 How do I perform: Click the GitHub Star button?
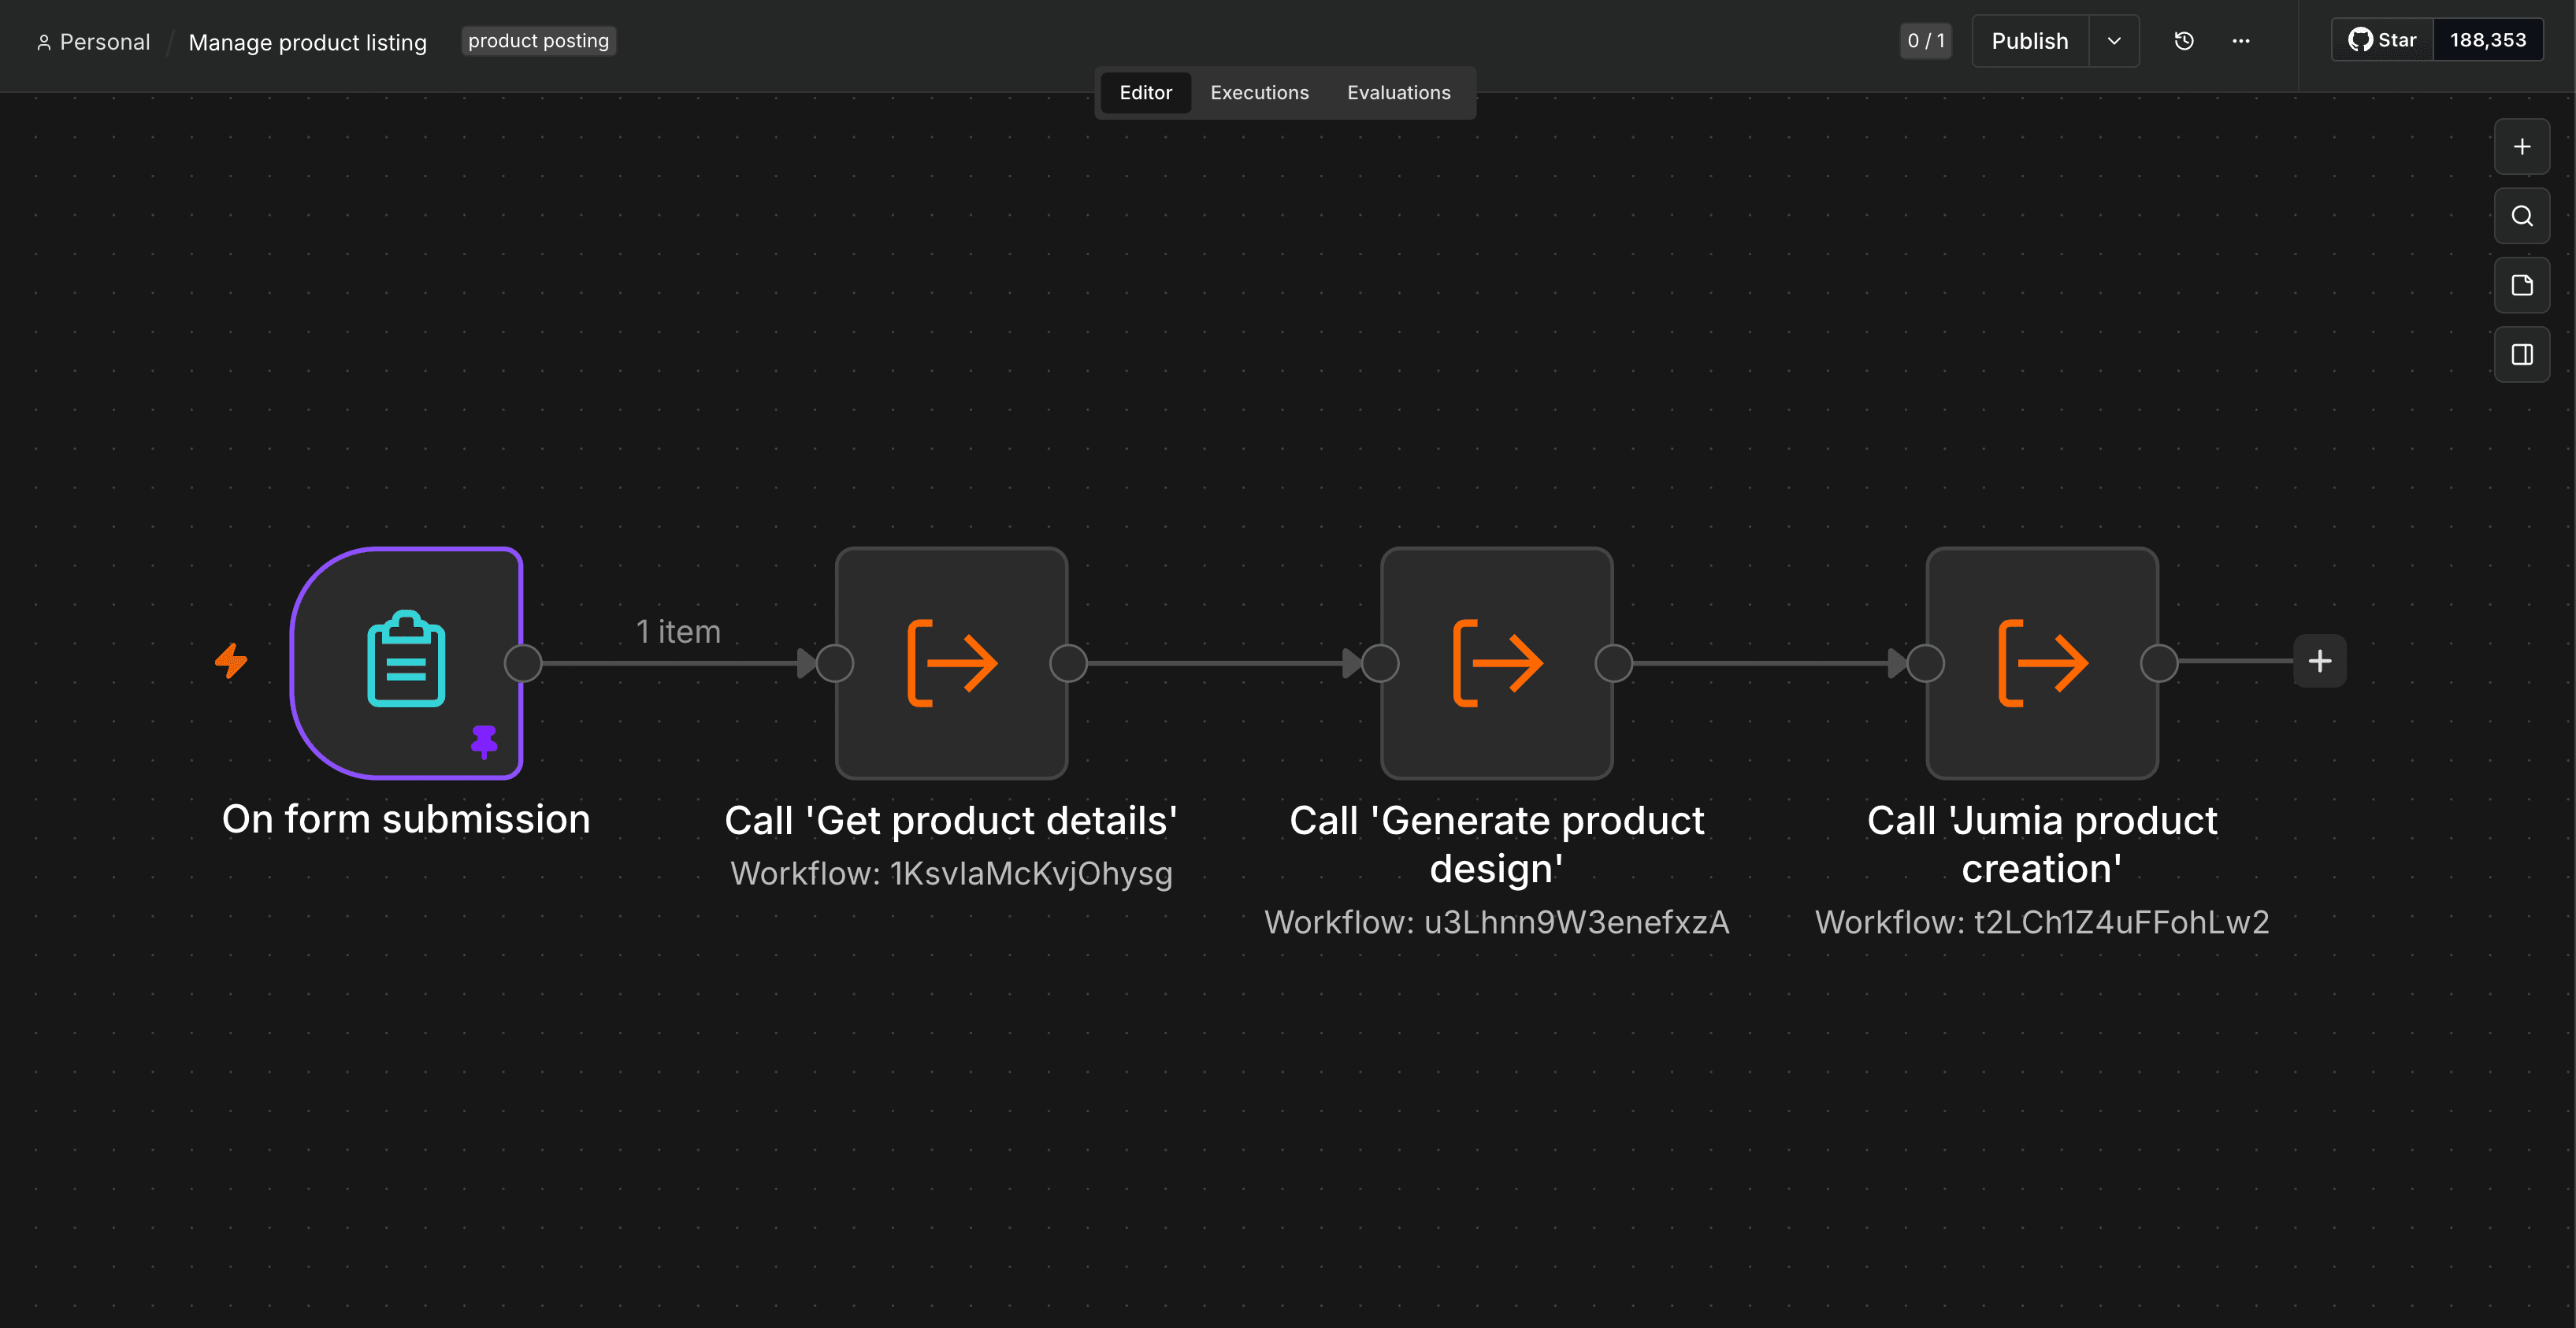[x=2382, y=40]
